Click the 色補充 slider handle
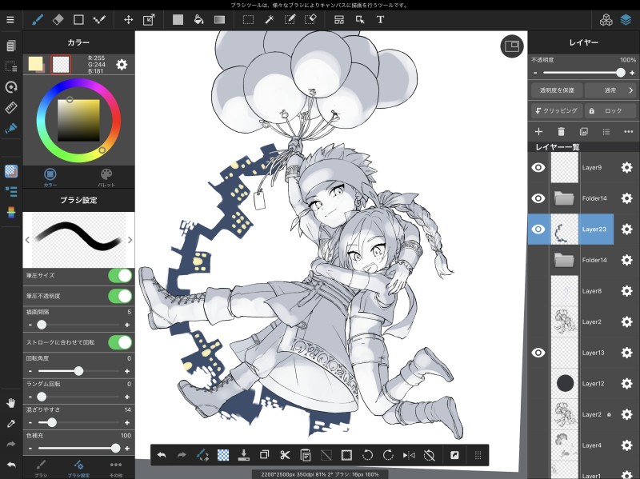Viewport: 640px width, 479px height. pyautogui.click(x=116, y=449)
